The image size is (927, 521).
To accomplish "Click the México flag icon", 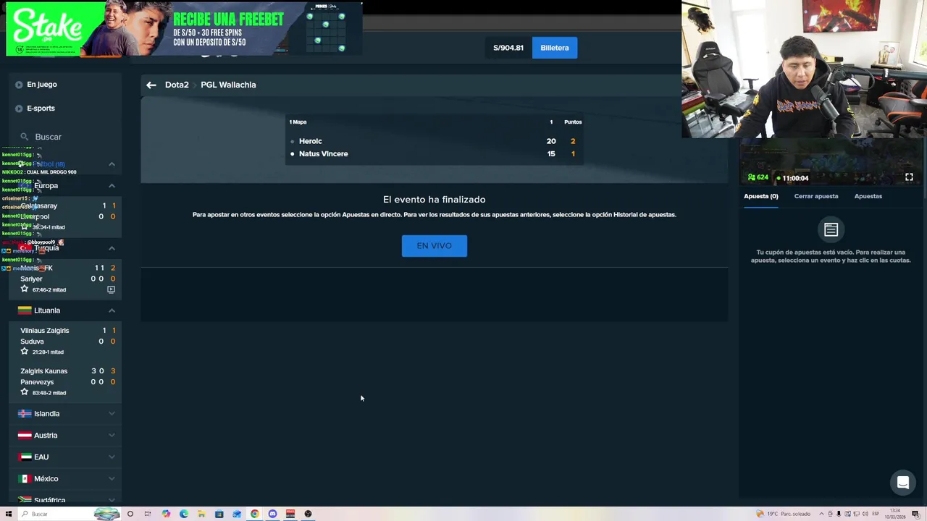I will (25, 479).
